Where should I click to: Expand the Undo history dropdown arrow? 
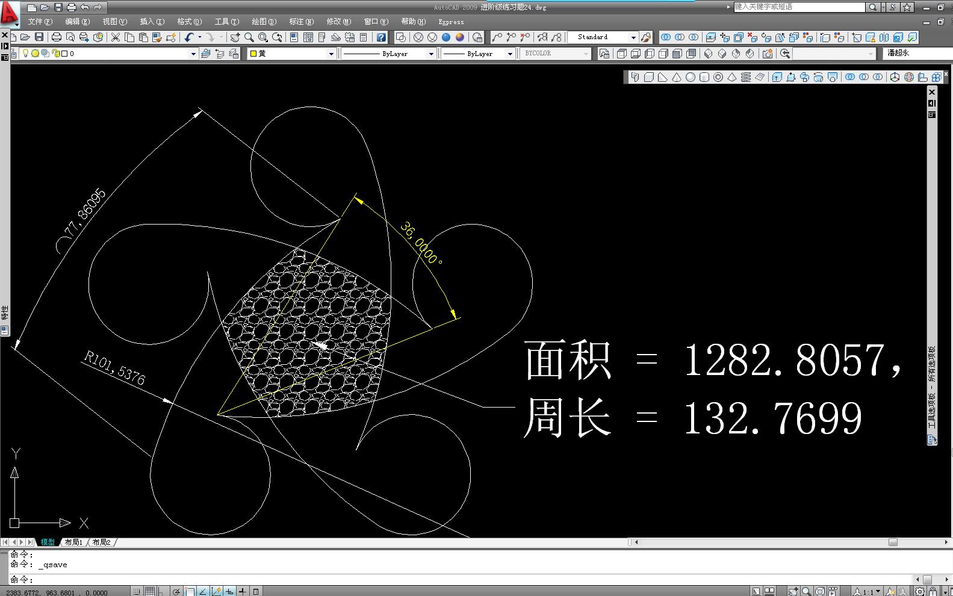click(200, 37)
